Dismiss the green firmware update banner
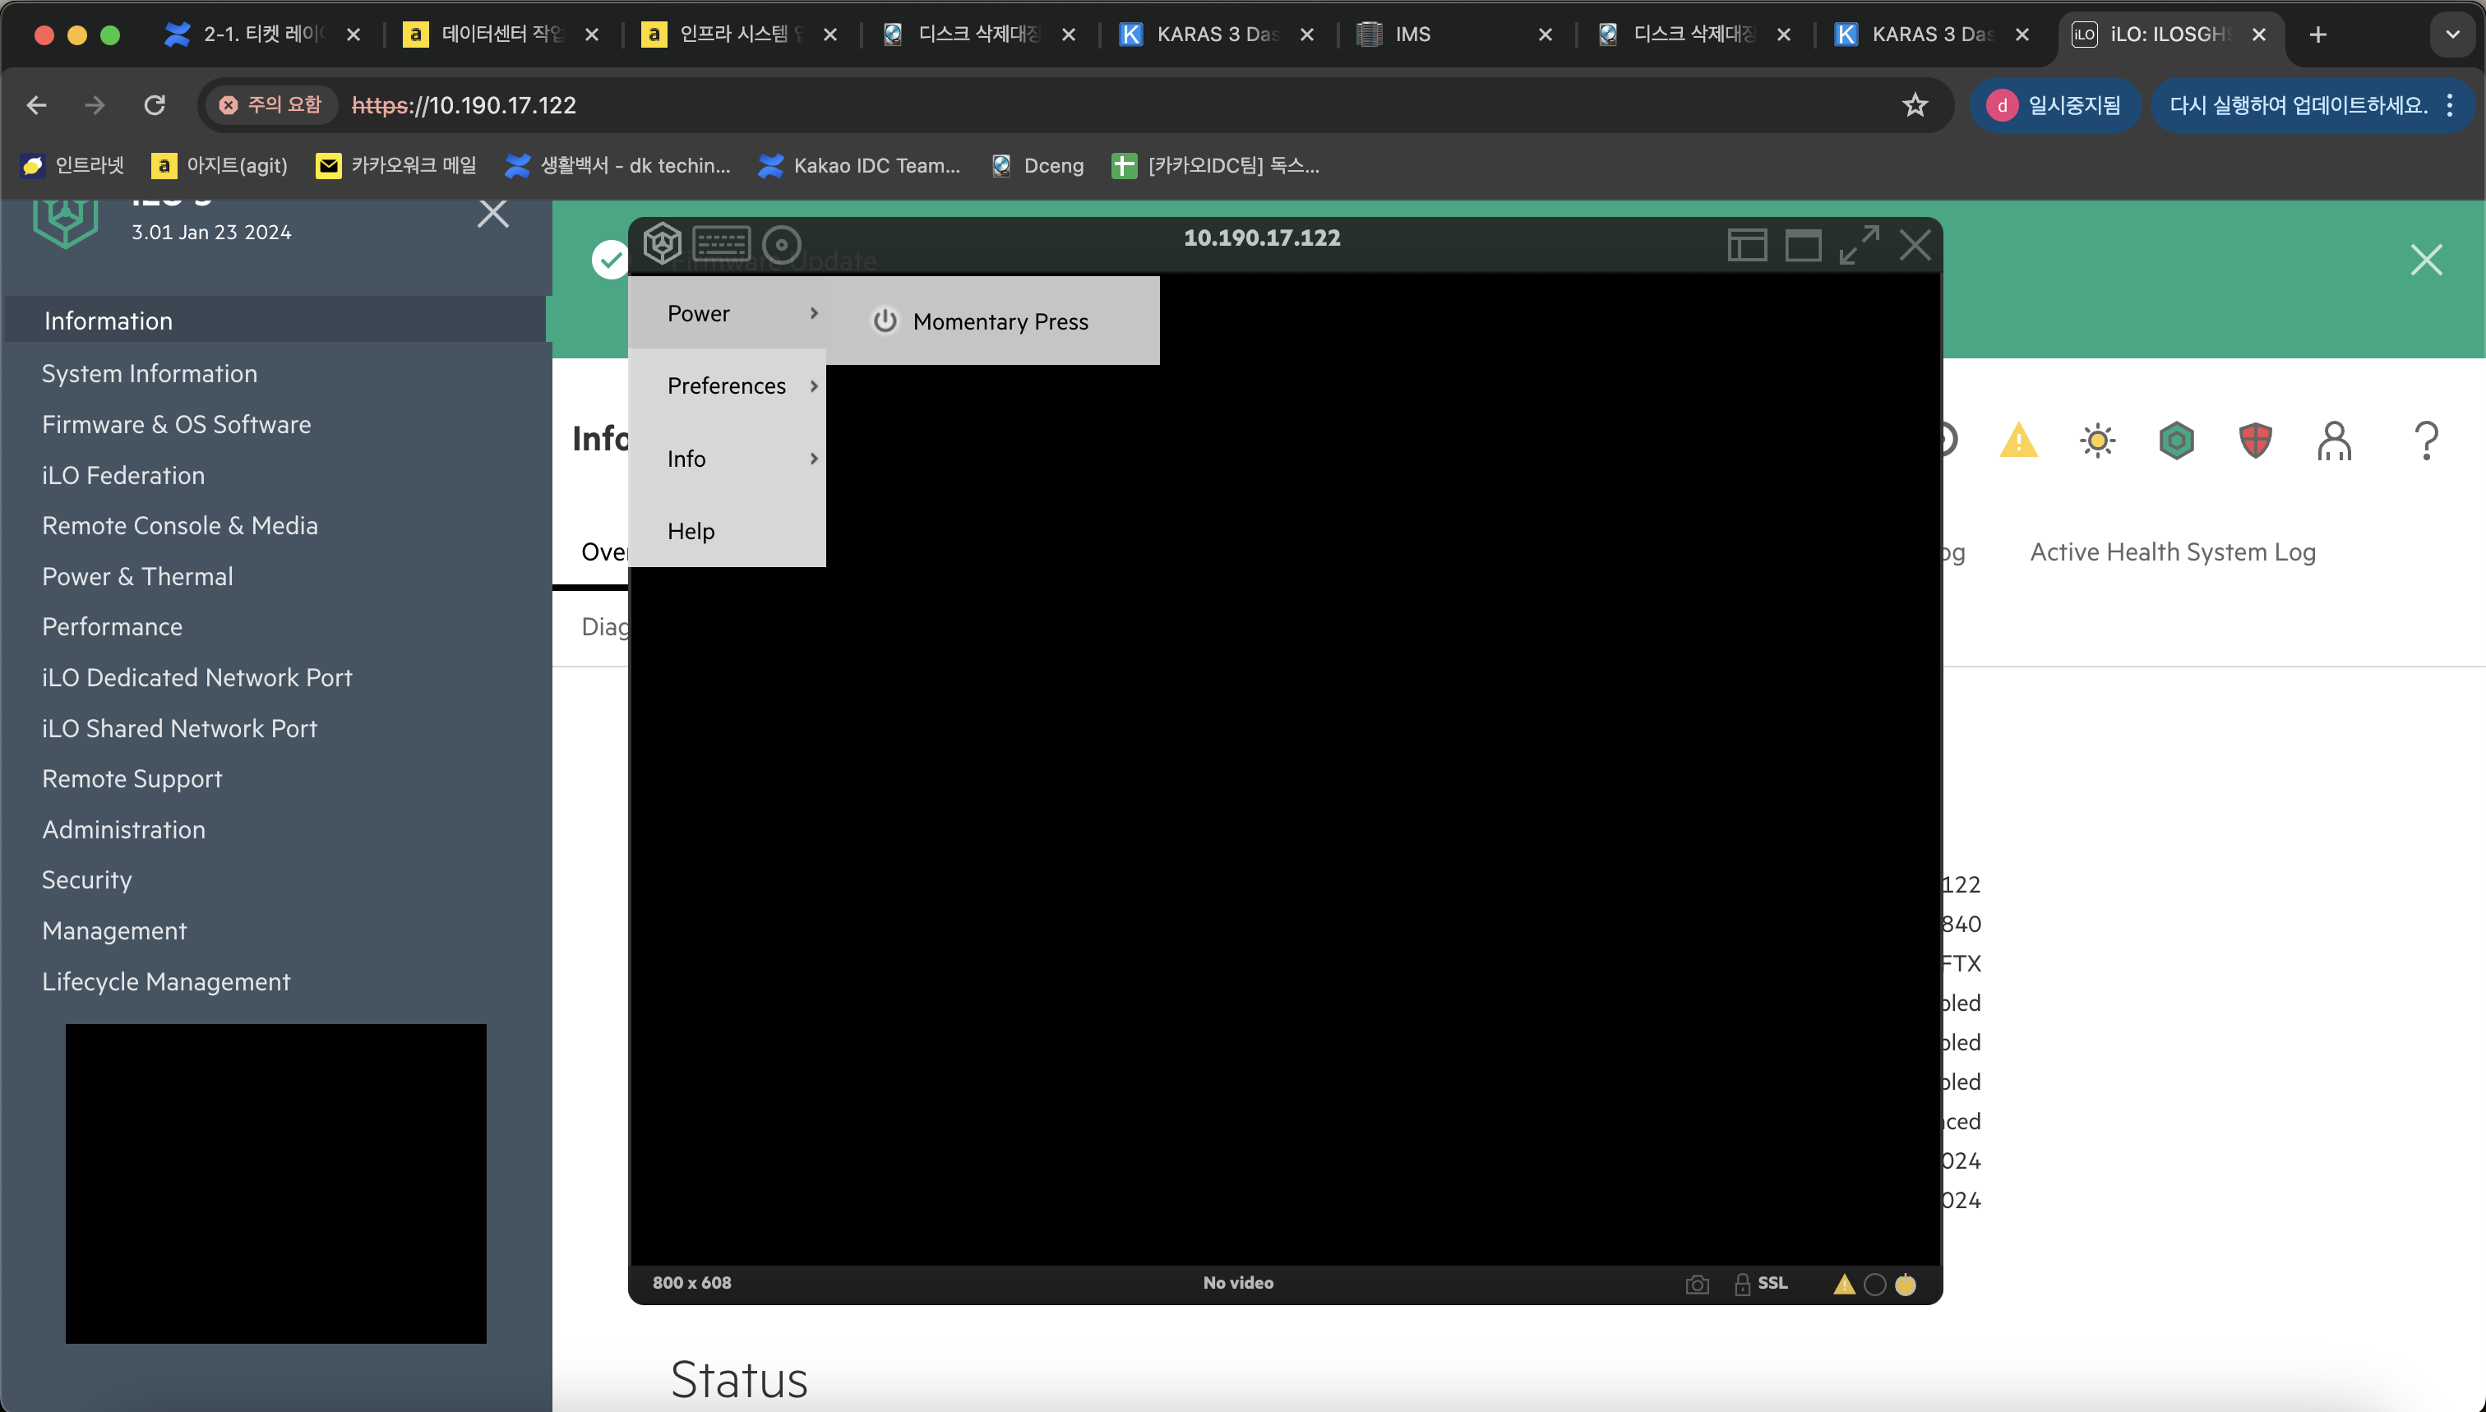Viewport: 2486px width, 1412px height. click(x=2426, y=260)
